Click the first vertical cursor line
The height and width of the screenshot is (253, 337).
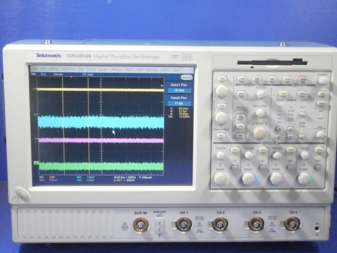coord(63,126)
